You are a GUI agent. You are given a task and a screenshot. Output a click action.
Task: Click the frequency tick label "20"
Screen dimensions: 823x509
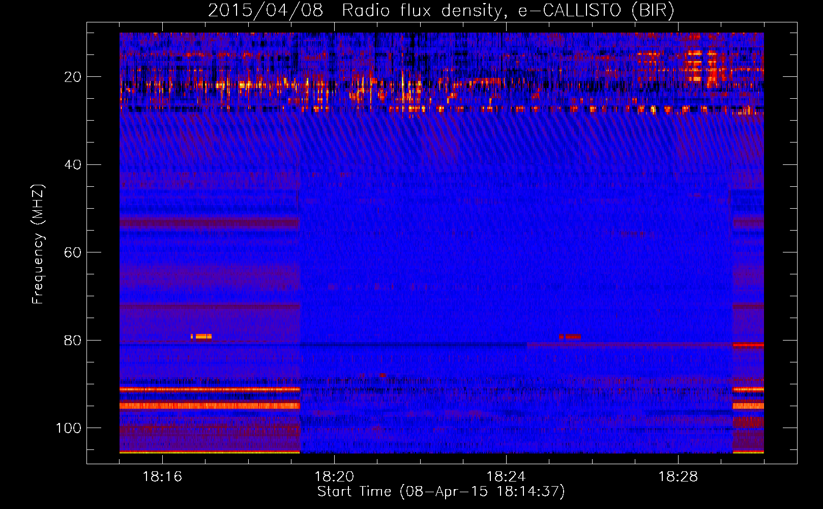73,77
